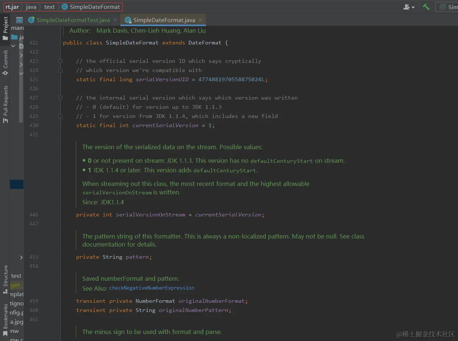
Task: Click the comment text on line 428
Action: 149,107
